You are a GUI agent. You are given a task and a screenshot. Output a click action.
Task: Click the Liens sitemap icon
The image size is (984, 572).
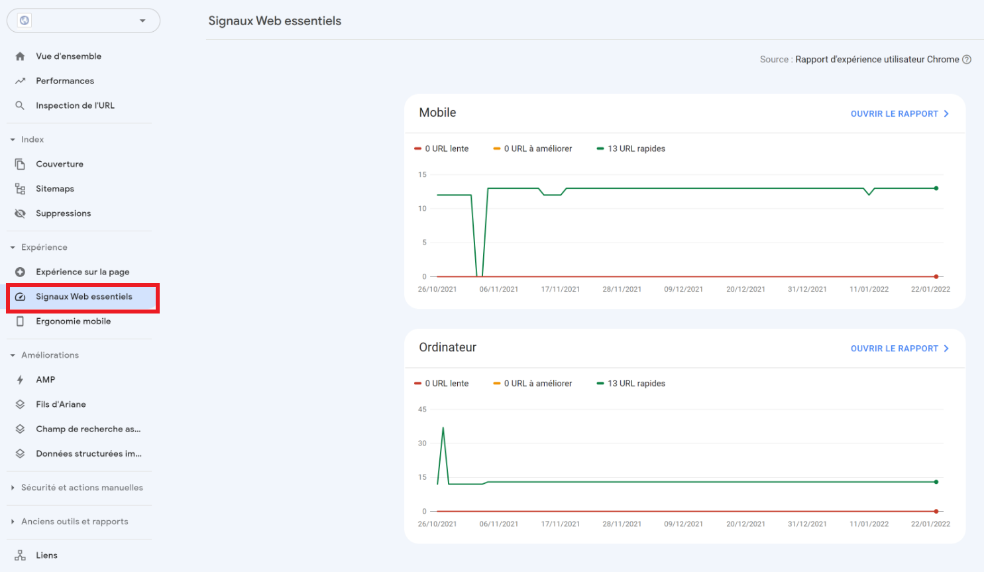click(x=21, y=555)
